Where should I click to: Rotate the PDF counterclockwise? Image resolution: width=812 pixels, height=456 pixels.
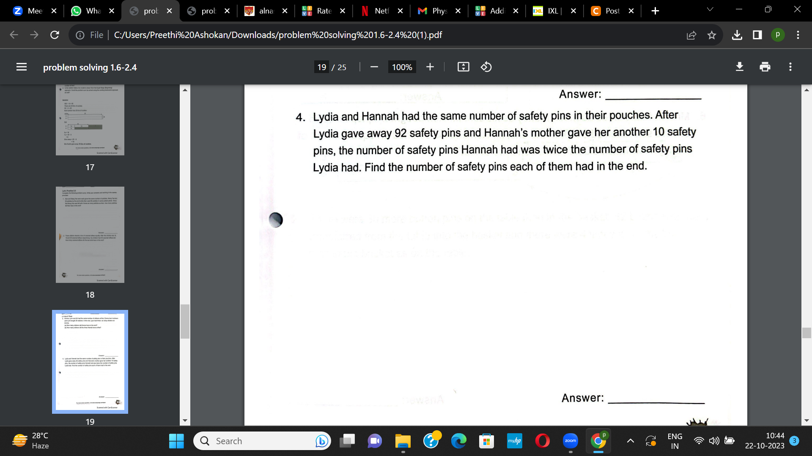pos(486,67)
